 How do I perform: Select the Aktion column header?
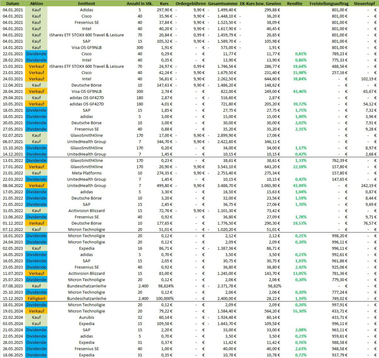pyautogui.click(x=37, y=3)
